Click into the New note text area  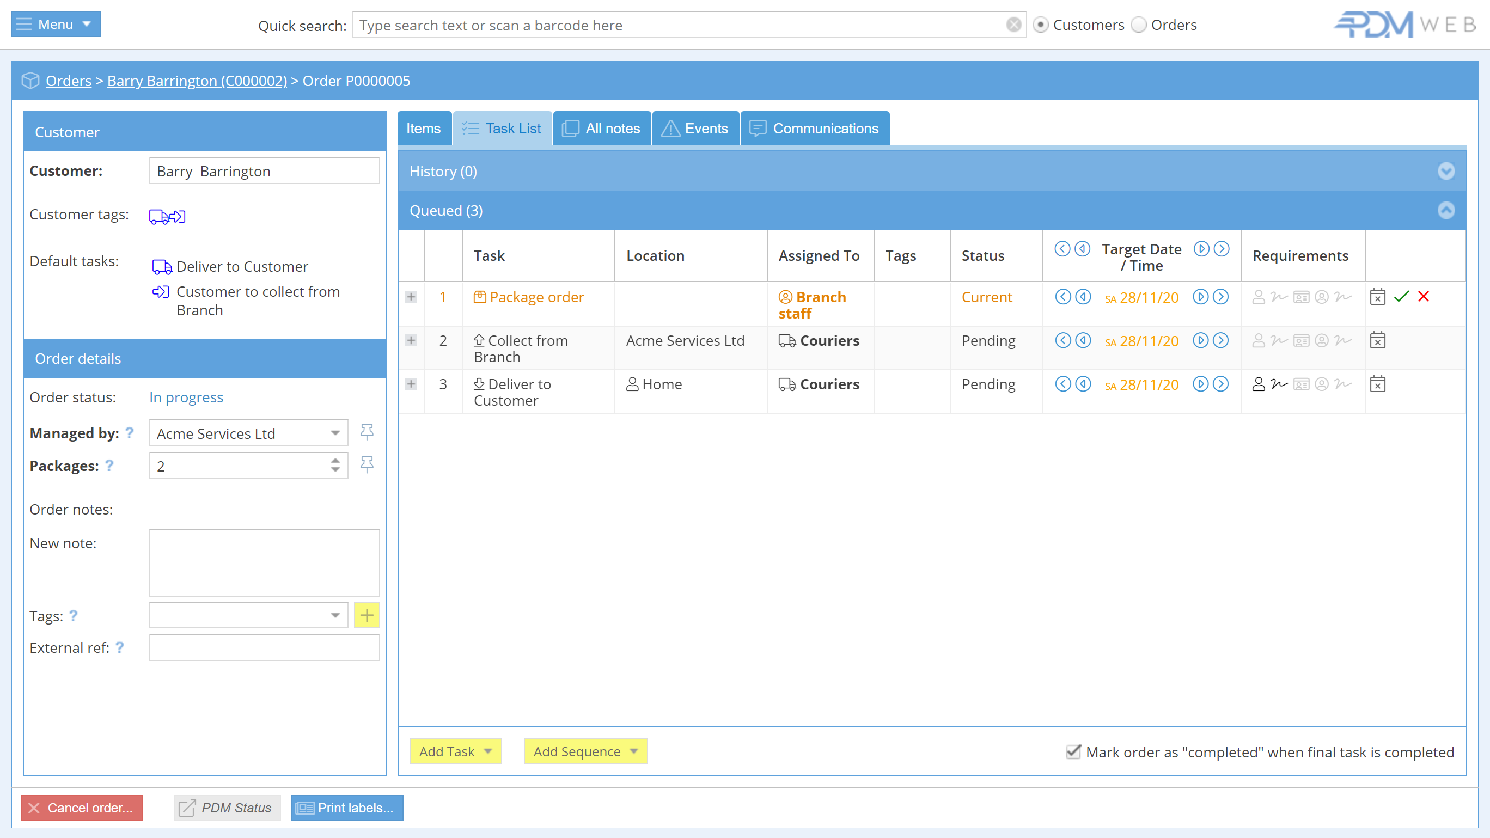[264, 562]
